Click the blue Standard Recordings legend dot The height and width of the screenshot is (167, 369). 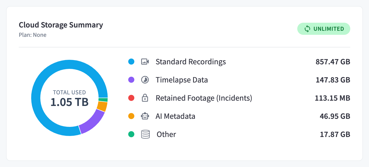(131, 62)
